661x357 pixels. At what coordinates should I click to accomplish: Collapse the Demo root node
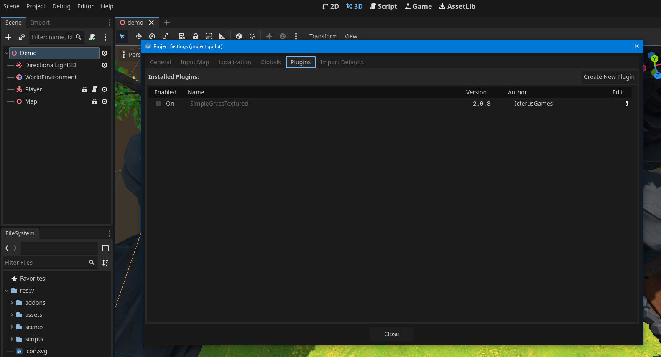click(6, 53)
